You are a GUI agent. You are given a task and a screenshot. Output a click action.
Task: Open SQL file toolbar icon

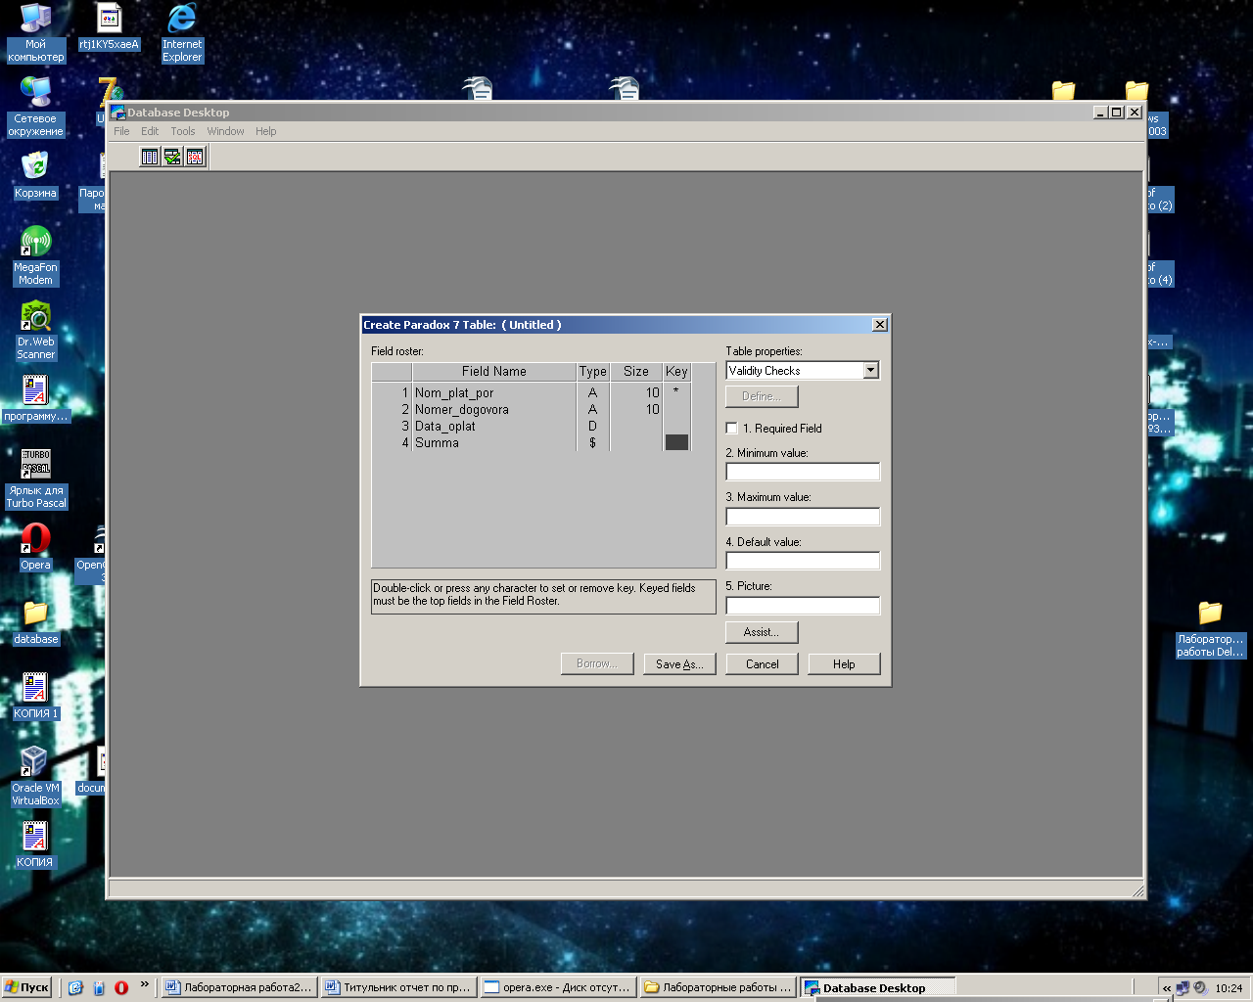tap(195, 157)
